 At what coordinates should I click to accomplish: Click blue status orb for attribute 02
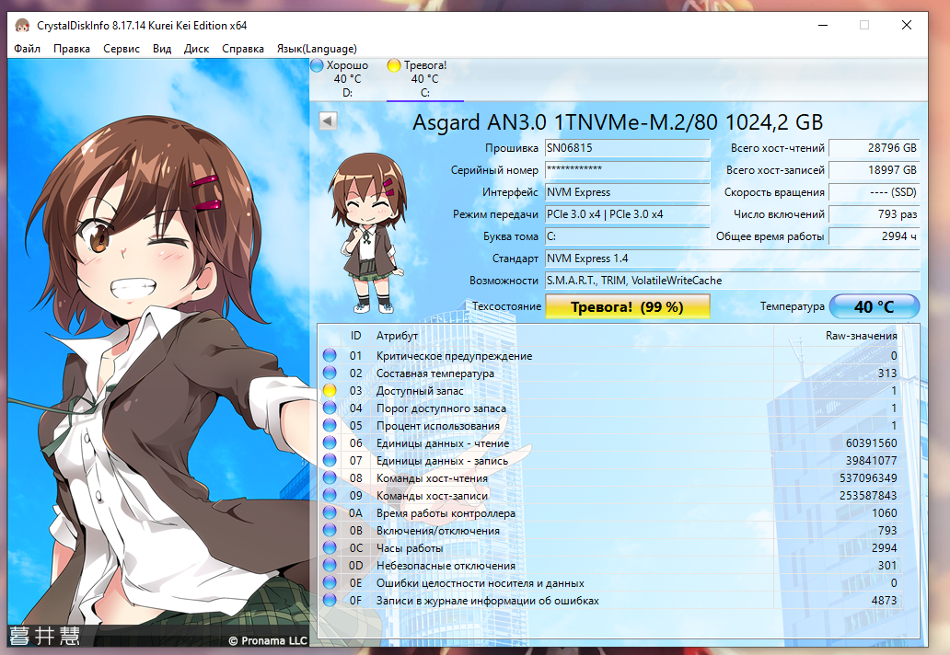point(330,373)
